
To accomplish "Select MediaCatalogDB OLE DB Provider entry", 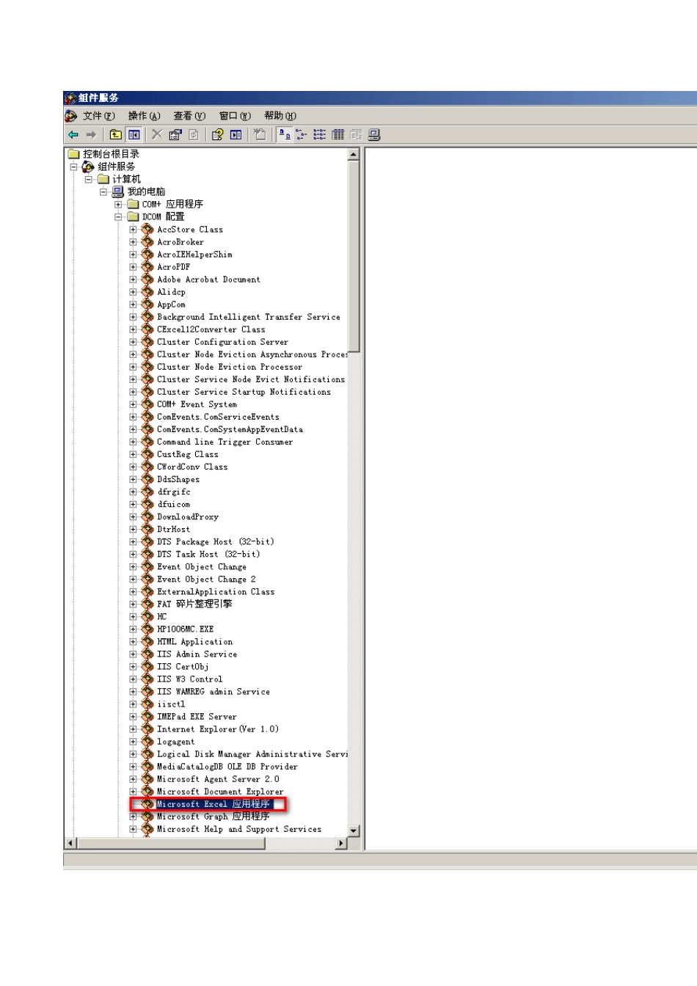I will (227, 767).
